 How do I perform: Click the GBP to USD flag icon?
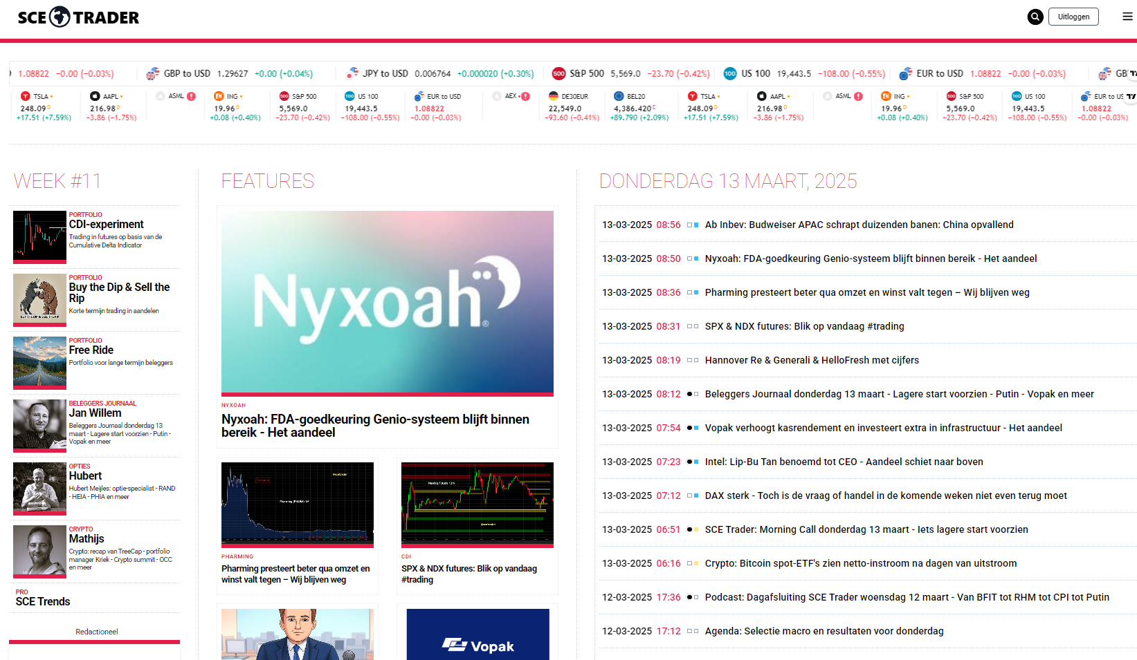pos(153,73)
